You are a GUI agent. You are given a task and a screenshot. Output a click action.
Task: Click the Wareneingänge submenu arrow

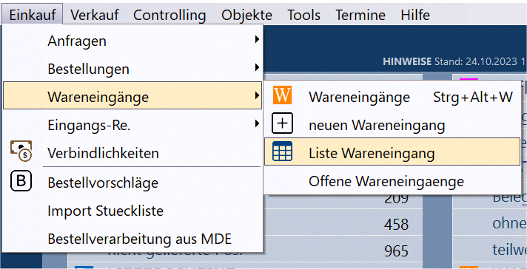tap(257, 95)
